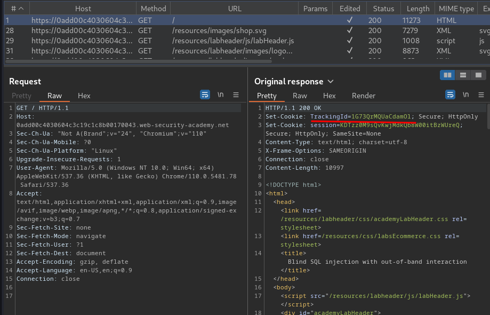
Task: Sort history by Edited column header
Action: [x=350, y=9]
